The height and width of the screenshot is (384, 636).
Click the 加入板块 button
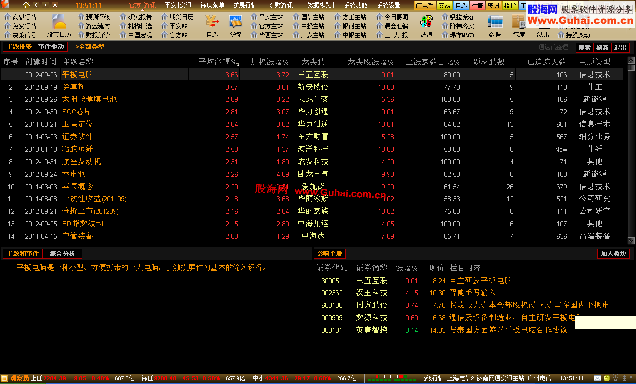(x=613, y=254)
